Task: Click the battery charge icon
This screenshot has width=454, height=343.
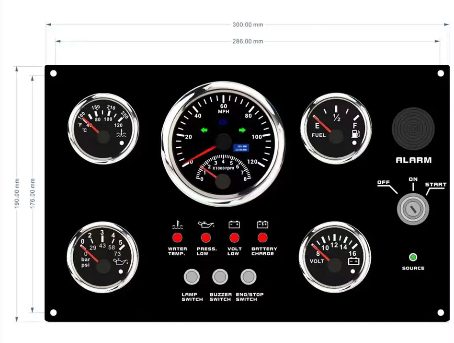Action: tap(262, 225)
